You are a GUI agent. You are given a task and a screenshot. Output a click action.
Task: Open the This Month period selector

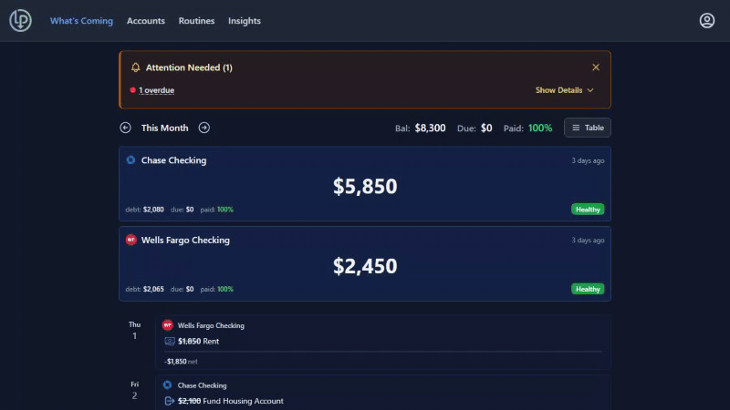tap(165, 128)
